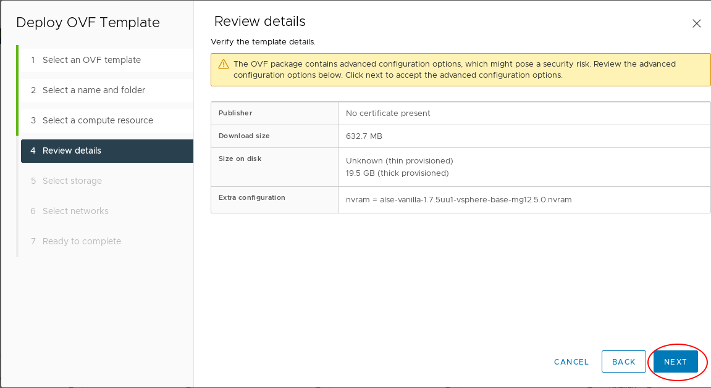Click 'Unknown (thin provisioned)' text
Viewport: 711px width, 388px height.
399,161
